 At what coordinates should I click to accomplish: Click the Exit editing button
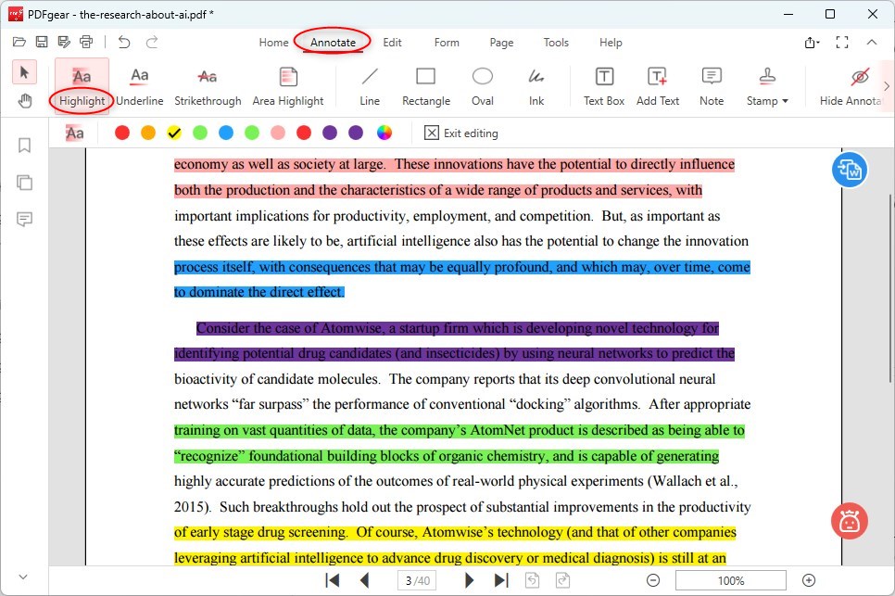click(x=460, y=133)
